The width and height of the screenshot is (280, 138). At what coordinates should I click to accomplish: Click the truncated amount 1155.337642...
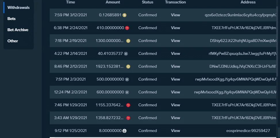110,105
